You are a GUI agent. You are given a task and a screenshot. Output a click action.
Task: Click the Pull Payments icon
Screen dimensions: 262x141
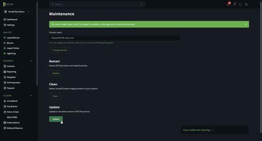coord(5,82)
